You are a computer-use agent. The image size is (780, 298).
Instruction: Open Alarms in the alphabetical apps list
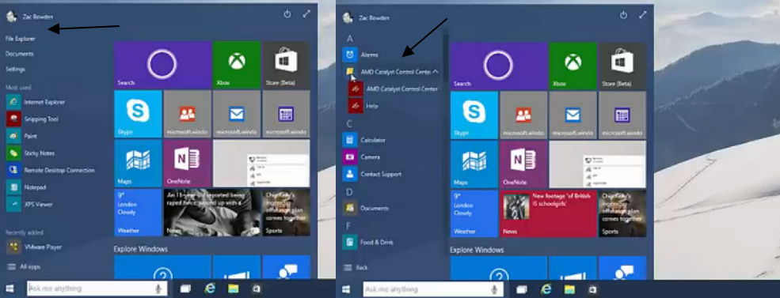360,55
